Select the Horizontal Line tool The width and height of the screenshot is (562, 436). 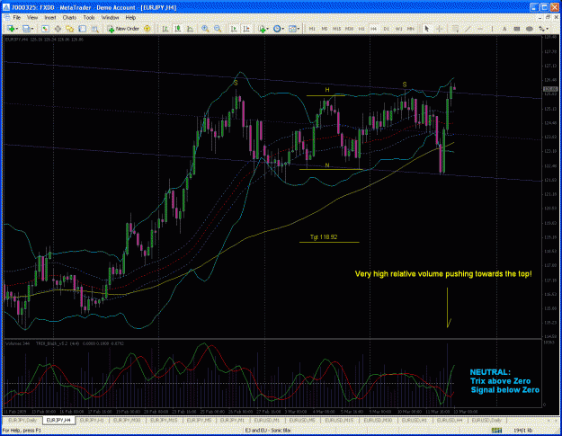click(x=480, y=29)
